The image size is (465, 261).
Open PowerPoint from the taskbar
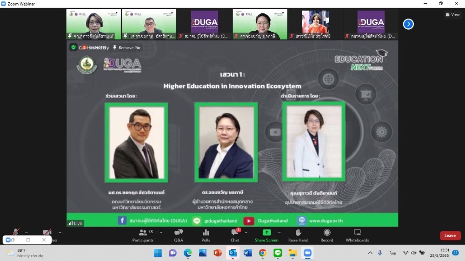click(x=217, y=253)
